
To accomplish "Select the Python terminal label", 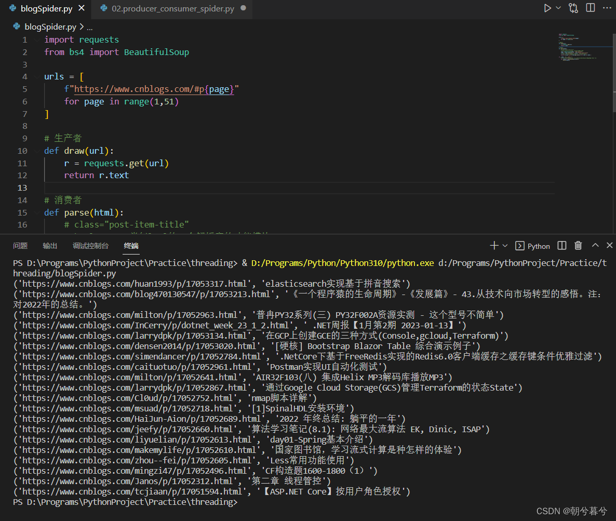I will click(x=538, y=246).
